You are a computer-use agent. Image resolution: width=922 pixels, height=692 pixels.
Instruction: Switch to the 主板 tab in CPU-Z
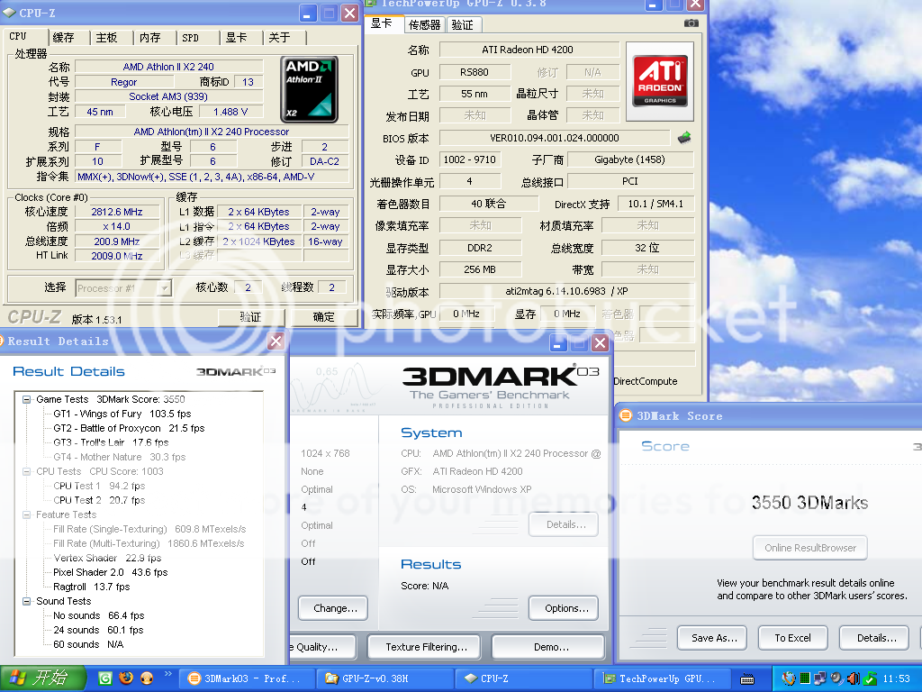[x=107, y=38]
